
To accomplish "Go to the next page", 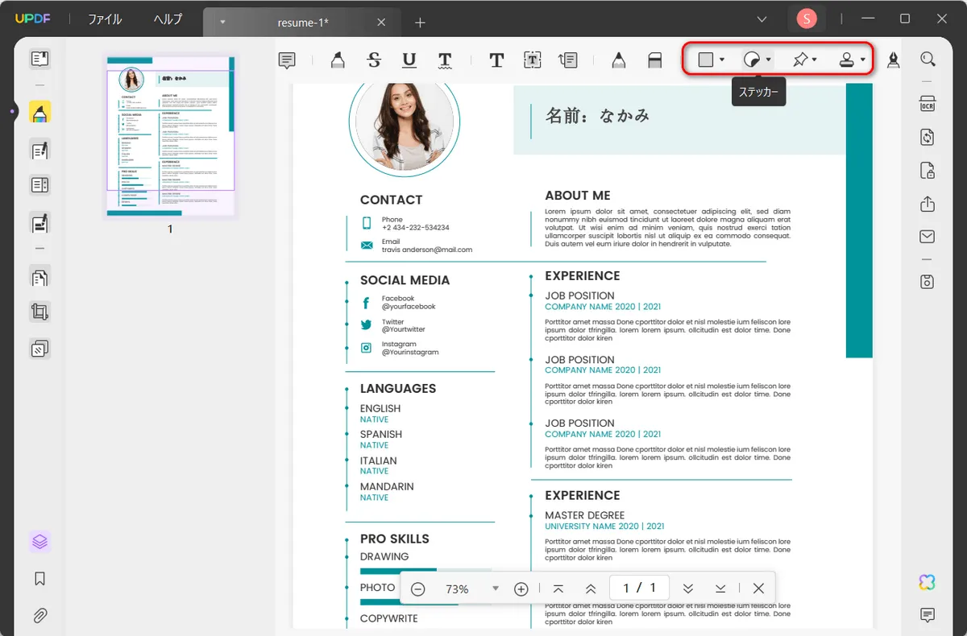I will coord(687,589).
